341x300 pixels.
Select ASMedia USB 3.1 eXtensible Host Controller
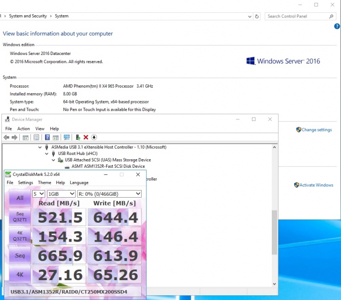click(109, 147)
